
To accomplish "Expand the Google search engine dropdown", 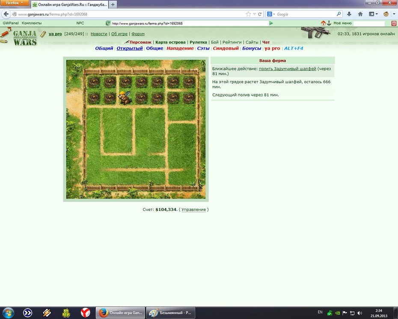I will [271, 14].
